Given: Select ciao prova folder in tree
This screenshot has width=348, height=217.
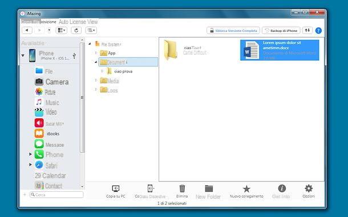Looking at the screenshot, I should pyautogui.click(x=119, y=71).
